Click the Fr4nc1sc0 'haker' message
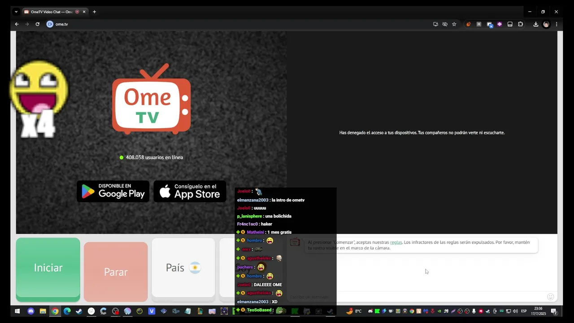Image resolution: width=574 pixels, height=323 pixels. [255, 224]
